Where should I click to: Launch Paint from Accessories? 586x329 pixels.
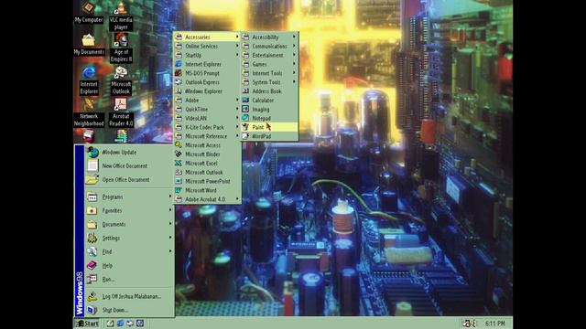coord(269,127)
